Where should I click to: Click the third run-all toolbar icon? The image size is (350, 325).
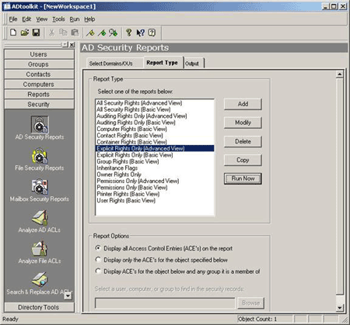pyautogui.click(x=113, y=33)
